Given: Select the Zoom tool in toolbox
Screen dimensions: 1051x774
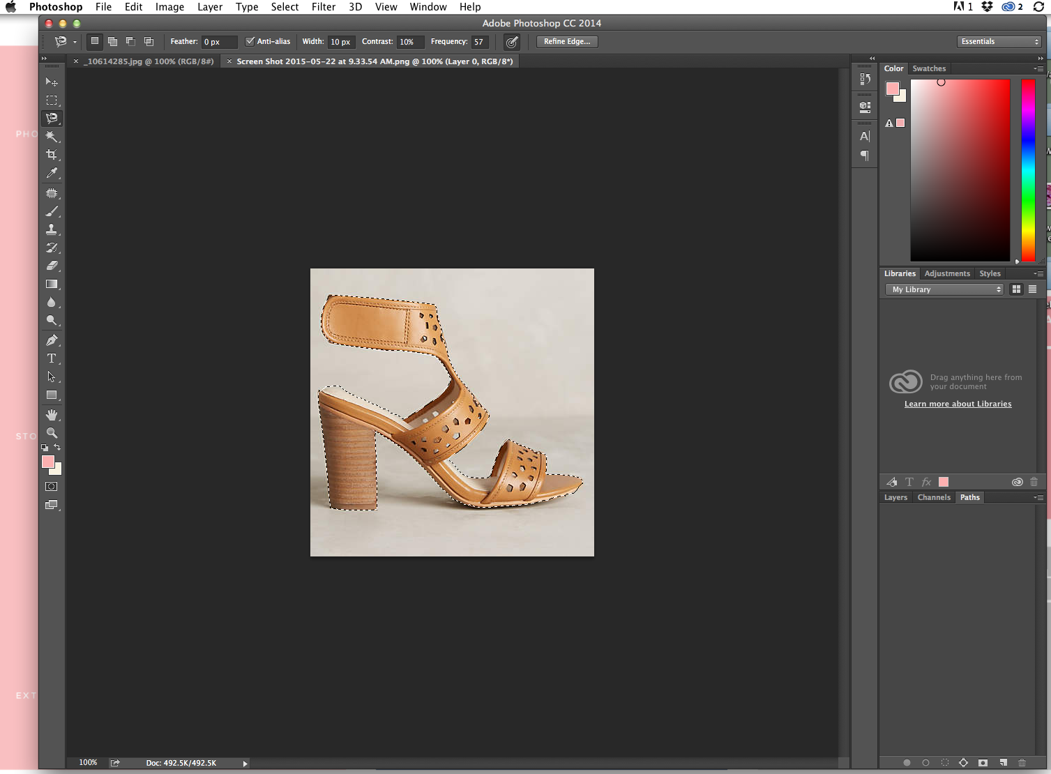Looking at the screenshot, I should point(52,433).
